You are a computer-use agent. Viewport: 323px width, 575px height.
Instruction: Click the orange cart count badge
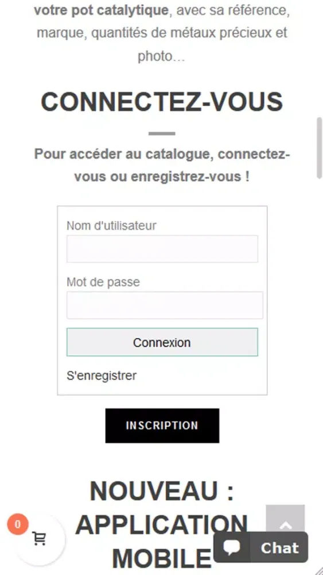(x=17, y=524)
